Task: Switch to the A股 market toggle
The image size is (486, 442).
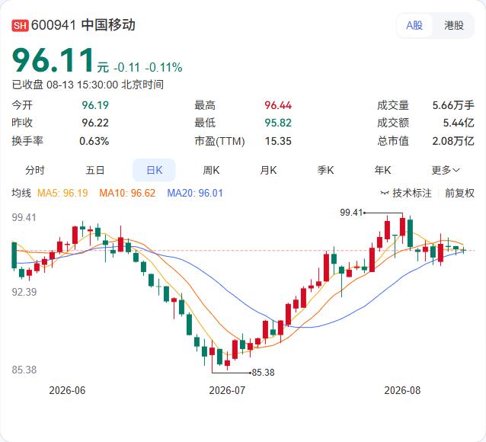Action: pos(414,25)
